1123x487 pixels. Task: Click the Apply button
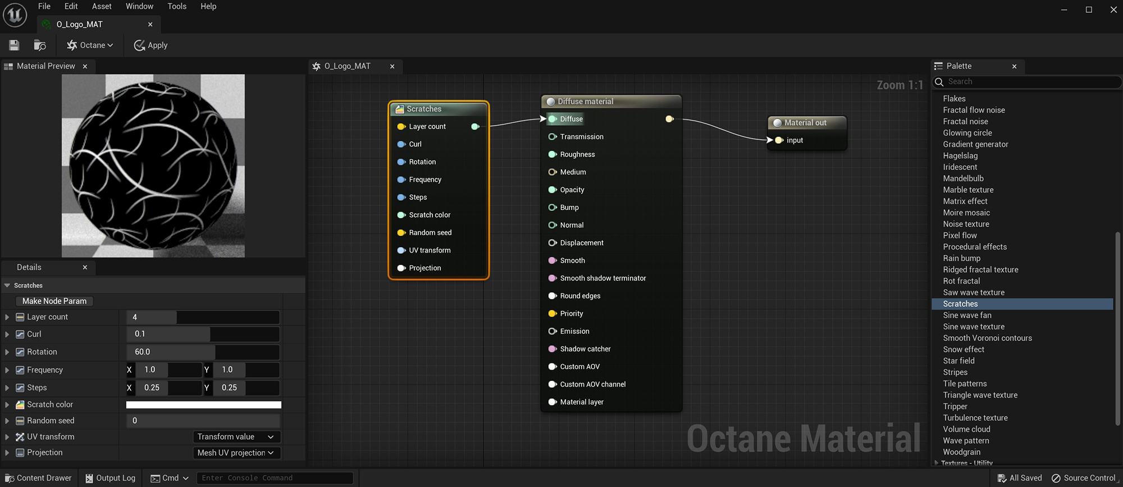150,45
